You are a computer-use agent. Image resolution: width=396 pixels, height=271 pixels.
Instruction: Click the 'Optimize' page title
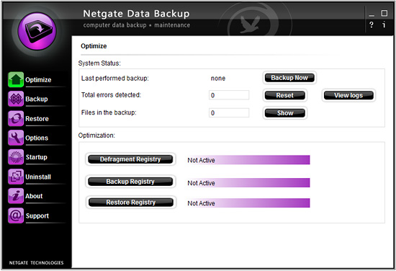pos(94,46)
